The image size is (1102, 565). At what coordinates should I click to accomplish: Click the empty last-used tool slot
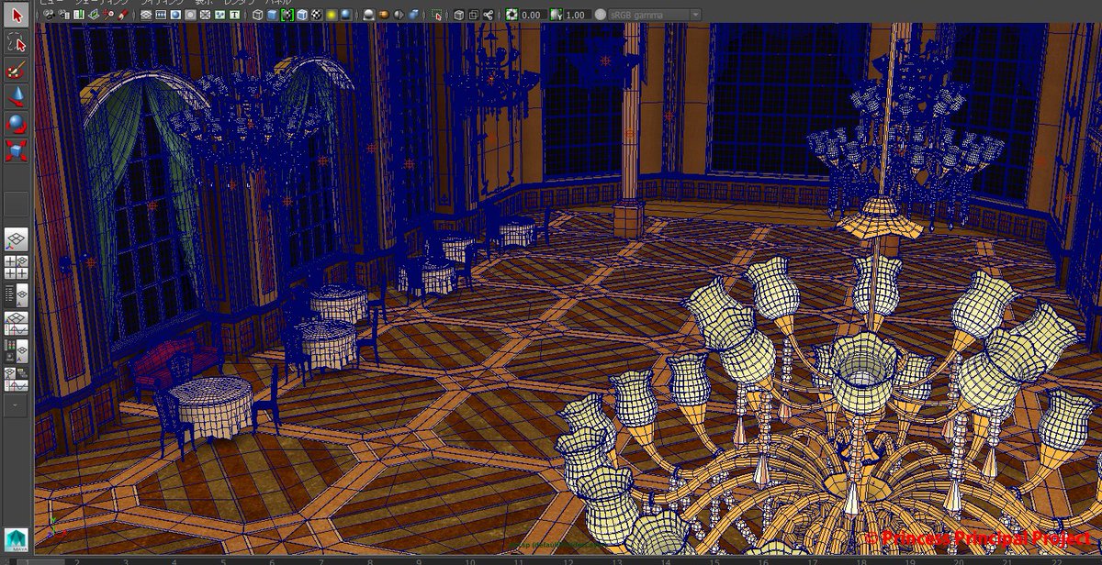(x=17, y=203)
